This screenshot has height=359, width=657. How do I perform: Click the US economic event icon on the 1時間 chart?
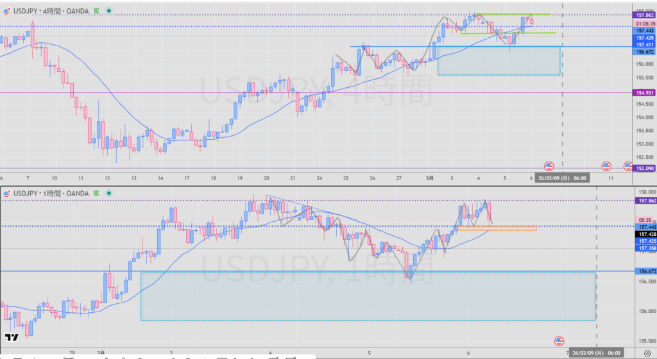point(558,340)
